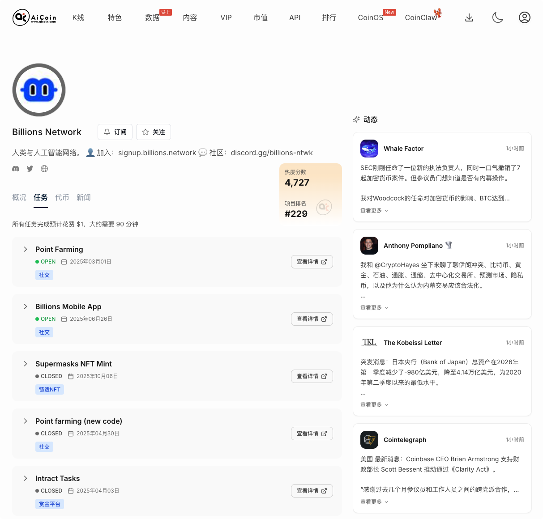
Task: Expand the Supermasks NFT Mint task
Action: pyautogui.click(x=26, y=364)
